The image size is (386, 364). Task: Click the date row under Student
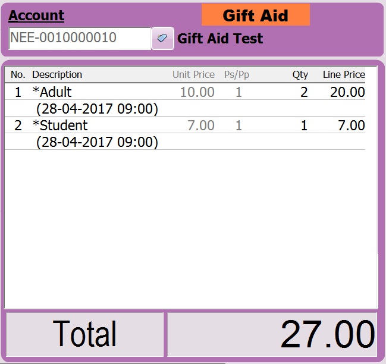click(185, 142)
